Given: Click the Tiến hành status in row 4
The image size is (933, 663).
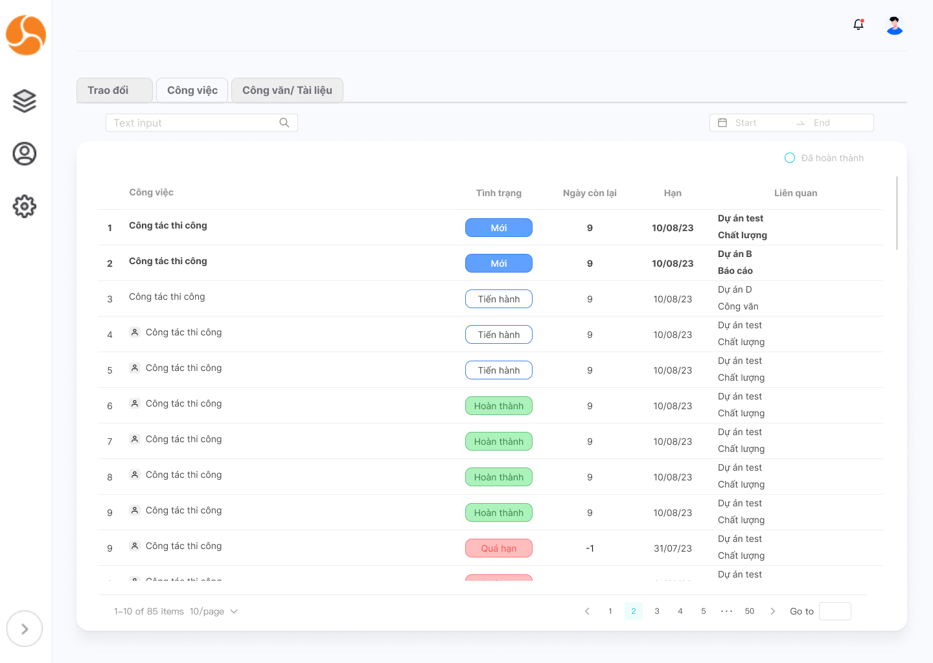Looking at the screenshot, I should click(x=499, y=335).
